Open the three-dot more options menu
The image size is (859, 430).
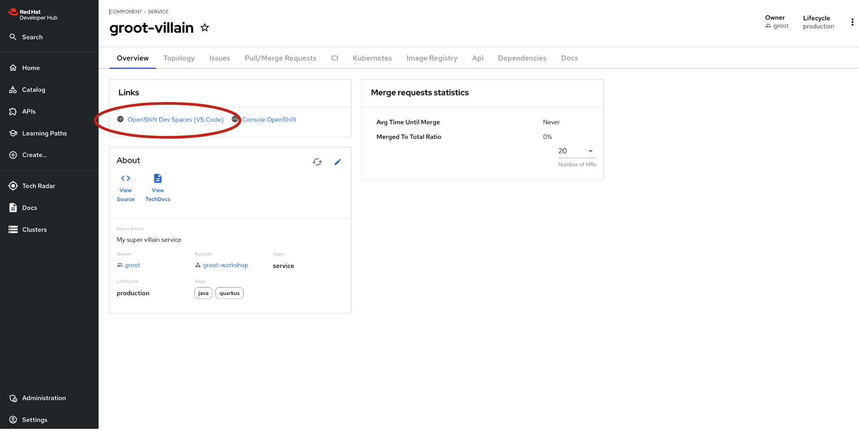coord(852,22)
